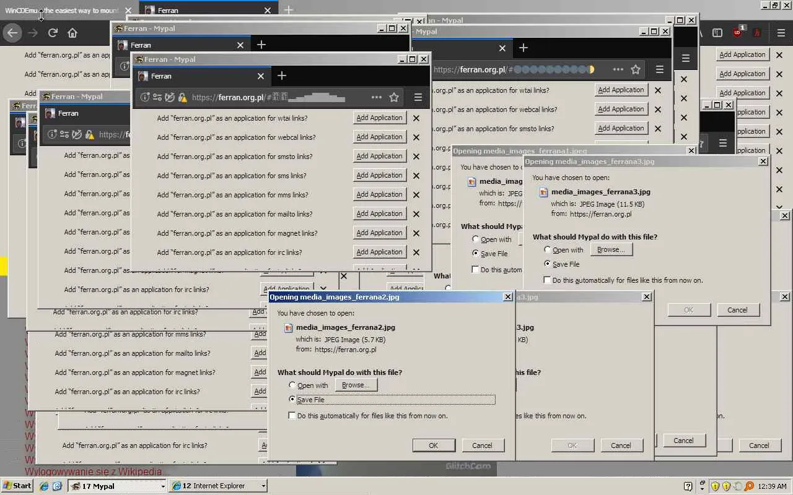Confirm OK in the ferrana2.jpg dialog
The image size is (793, 495).
click(434, 445)
